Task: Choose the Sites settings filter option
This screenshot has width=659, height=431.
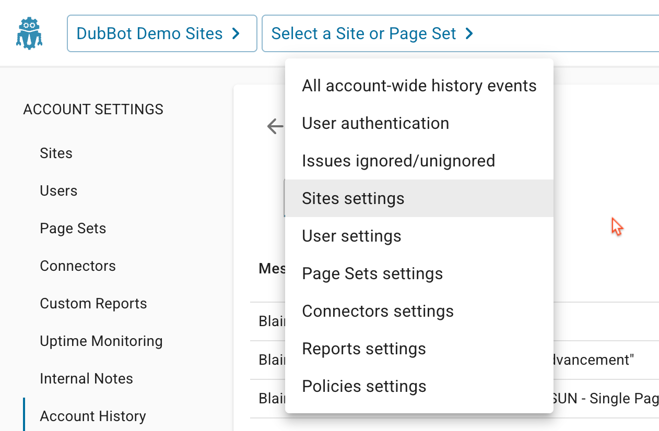Action: click(x=353, y=198)
